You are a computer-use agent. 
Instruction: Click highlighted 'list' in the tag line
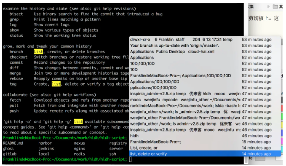[x=56, y=84]
